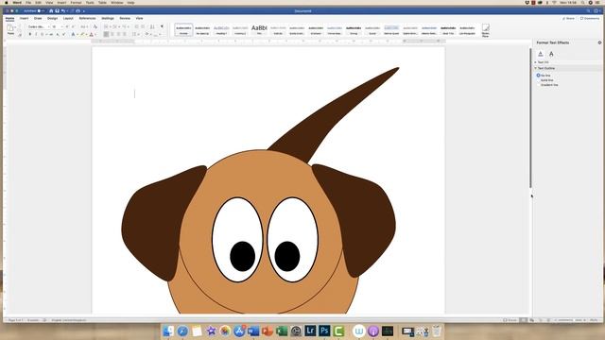Apply the Title style with large AaBb
This screenshot has height=340, width=605.
(x=259, y=29)
